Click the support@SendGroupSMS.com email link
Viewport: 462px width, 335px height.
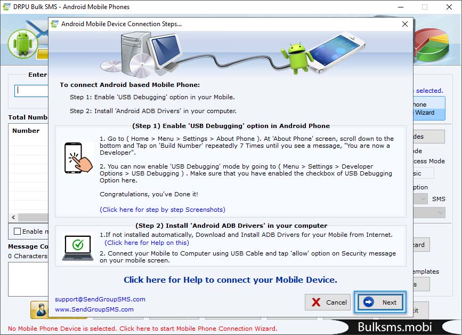pos(100,299)
